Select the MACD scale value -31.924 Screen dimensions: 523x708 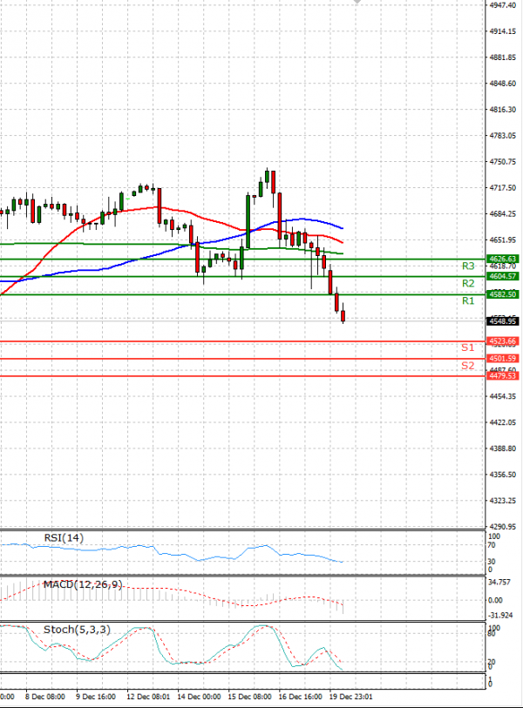pos(500,616)
